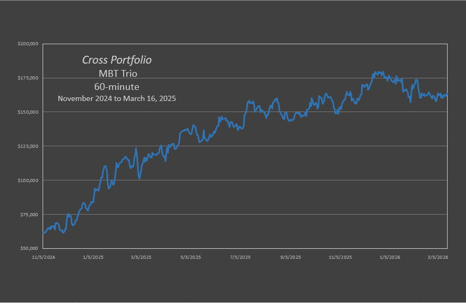The height and width of the screenshot is (303, 466).
Task: Click the $100,000 y-axis label
Action: [28, 180]
